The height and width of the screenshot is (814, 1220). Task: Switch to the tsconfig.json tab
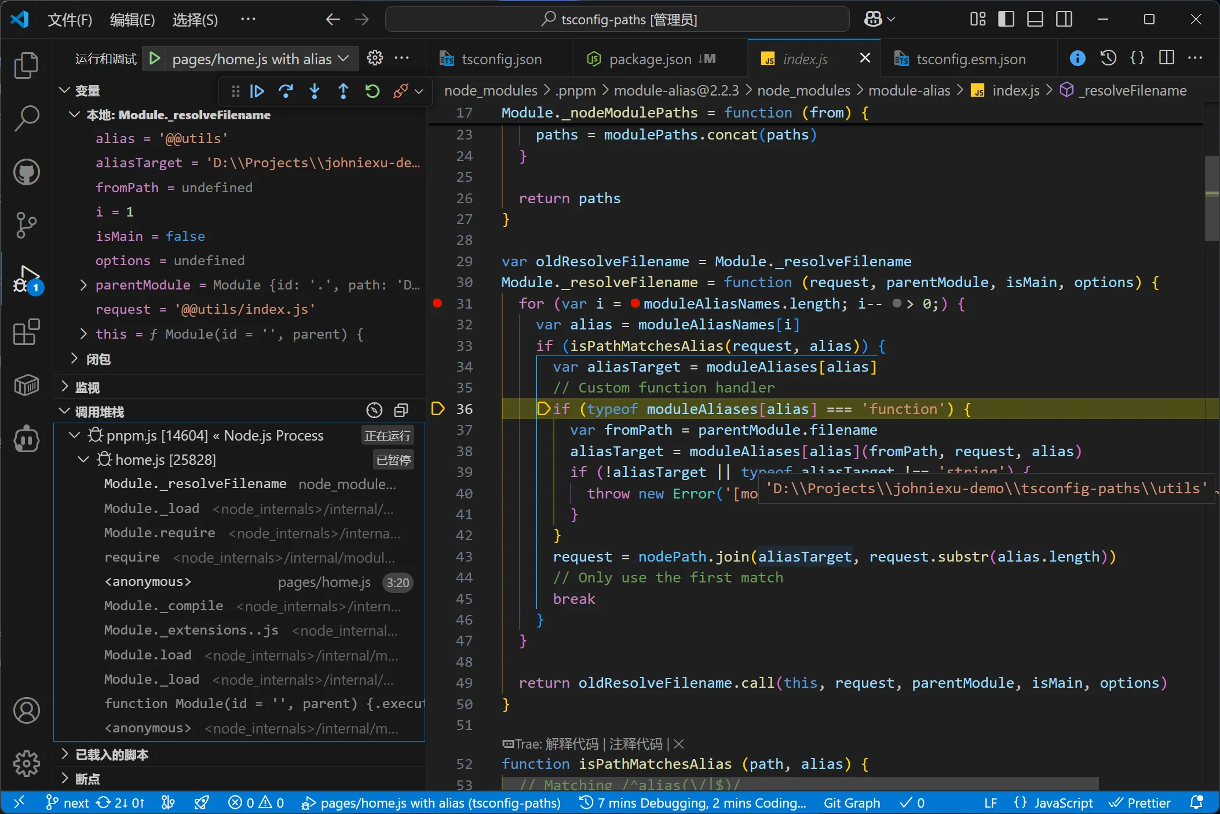pyautogui.click(x=501, y=59)
